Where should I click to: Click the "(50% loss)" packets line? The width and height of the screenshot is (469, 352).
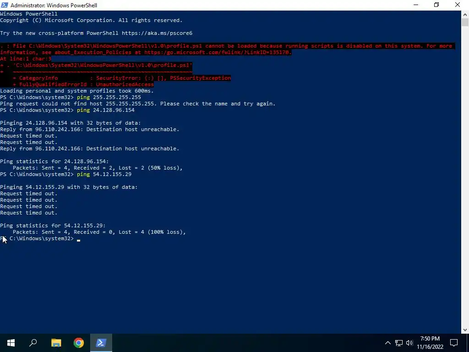point(98,168)
